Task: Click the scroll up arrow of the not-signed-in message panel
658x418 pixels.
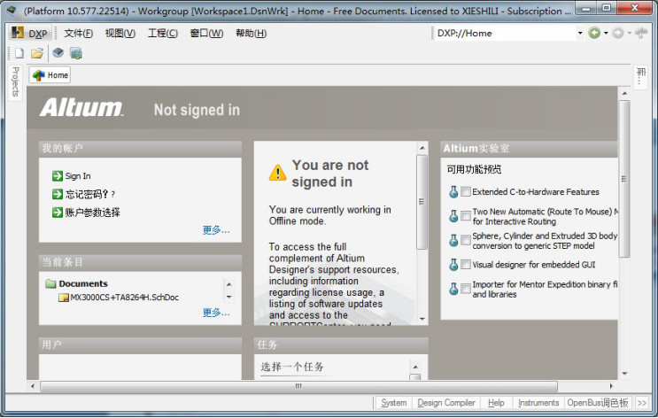Action: 422,148
